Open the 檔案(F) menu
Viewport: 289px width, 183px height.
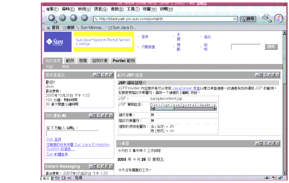52,9
